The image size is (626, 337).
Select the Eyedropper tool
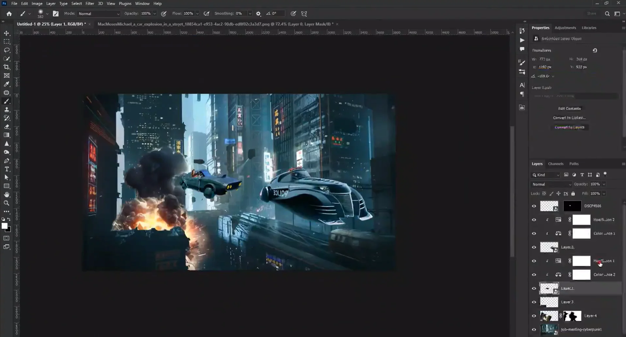pyautogui.click(x=7, y=84)
